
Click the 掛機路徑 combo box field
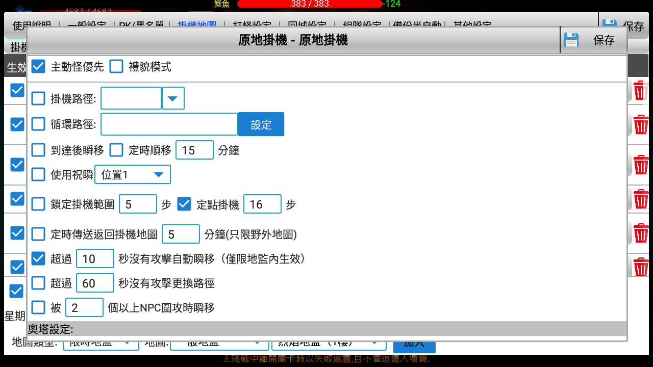click(131, 98)
